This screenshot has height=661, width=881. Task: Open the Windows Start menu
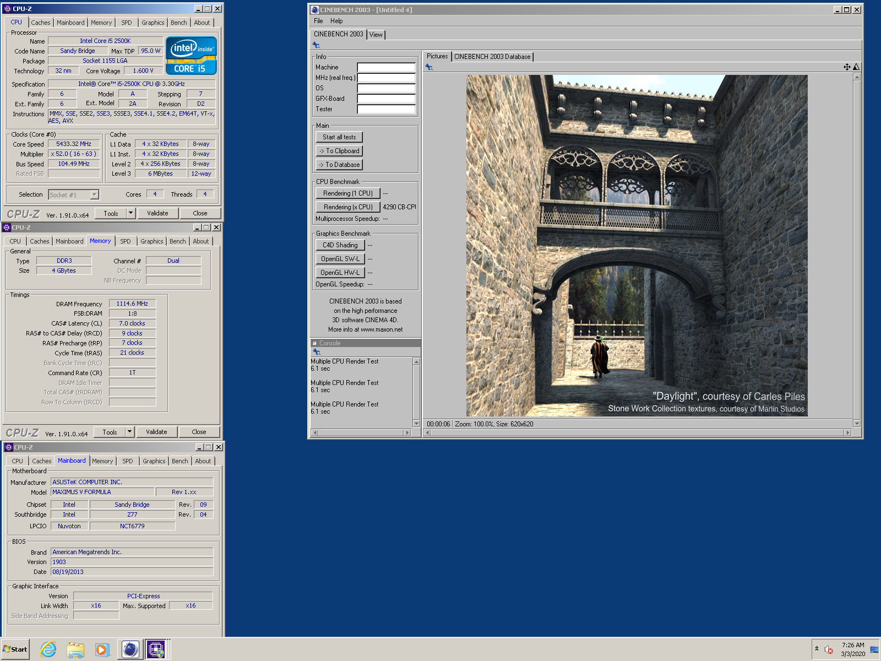(x=15, y=649)
